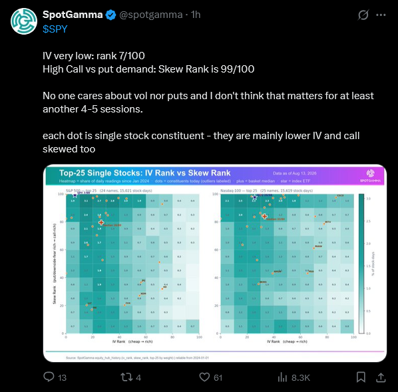Click the SPY star marker on left heatmap

pos(75,195)
